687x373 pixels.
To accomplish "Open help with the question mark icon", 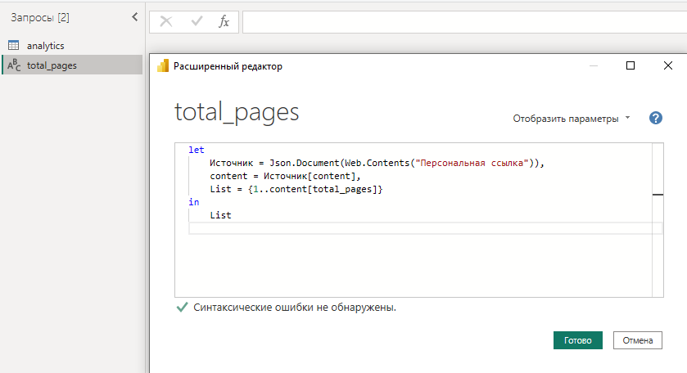I will click(x=655, y=118).
